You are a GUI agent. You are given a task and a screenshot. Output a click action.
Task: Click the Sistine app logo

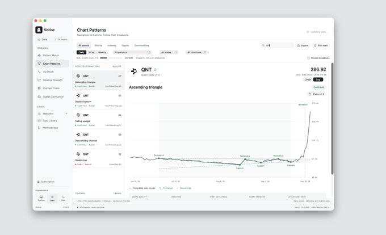coord(39,30)
